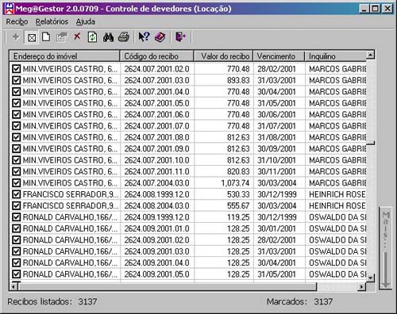
Task: Click the green arrows refresh icon
Action: (92, 36)
